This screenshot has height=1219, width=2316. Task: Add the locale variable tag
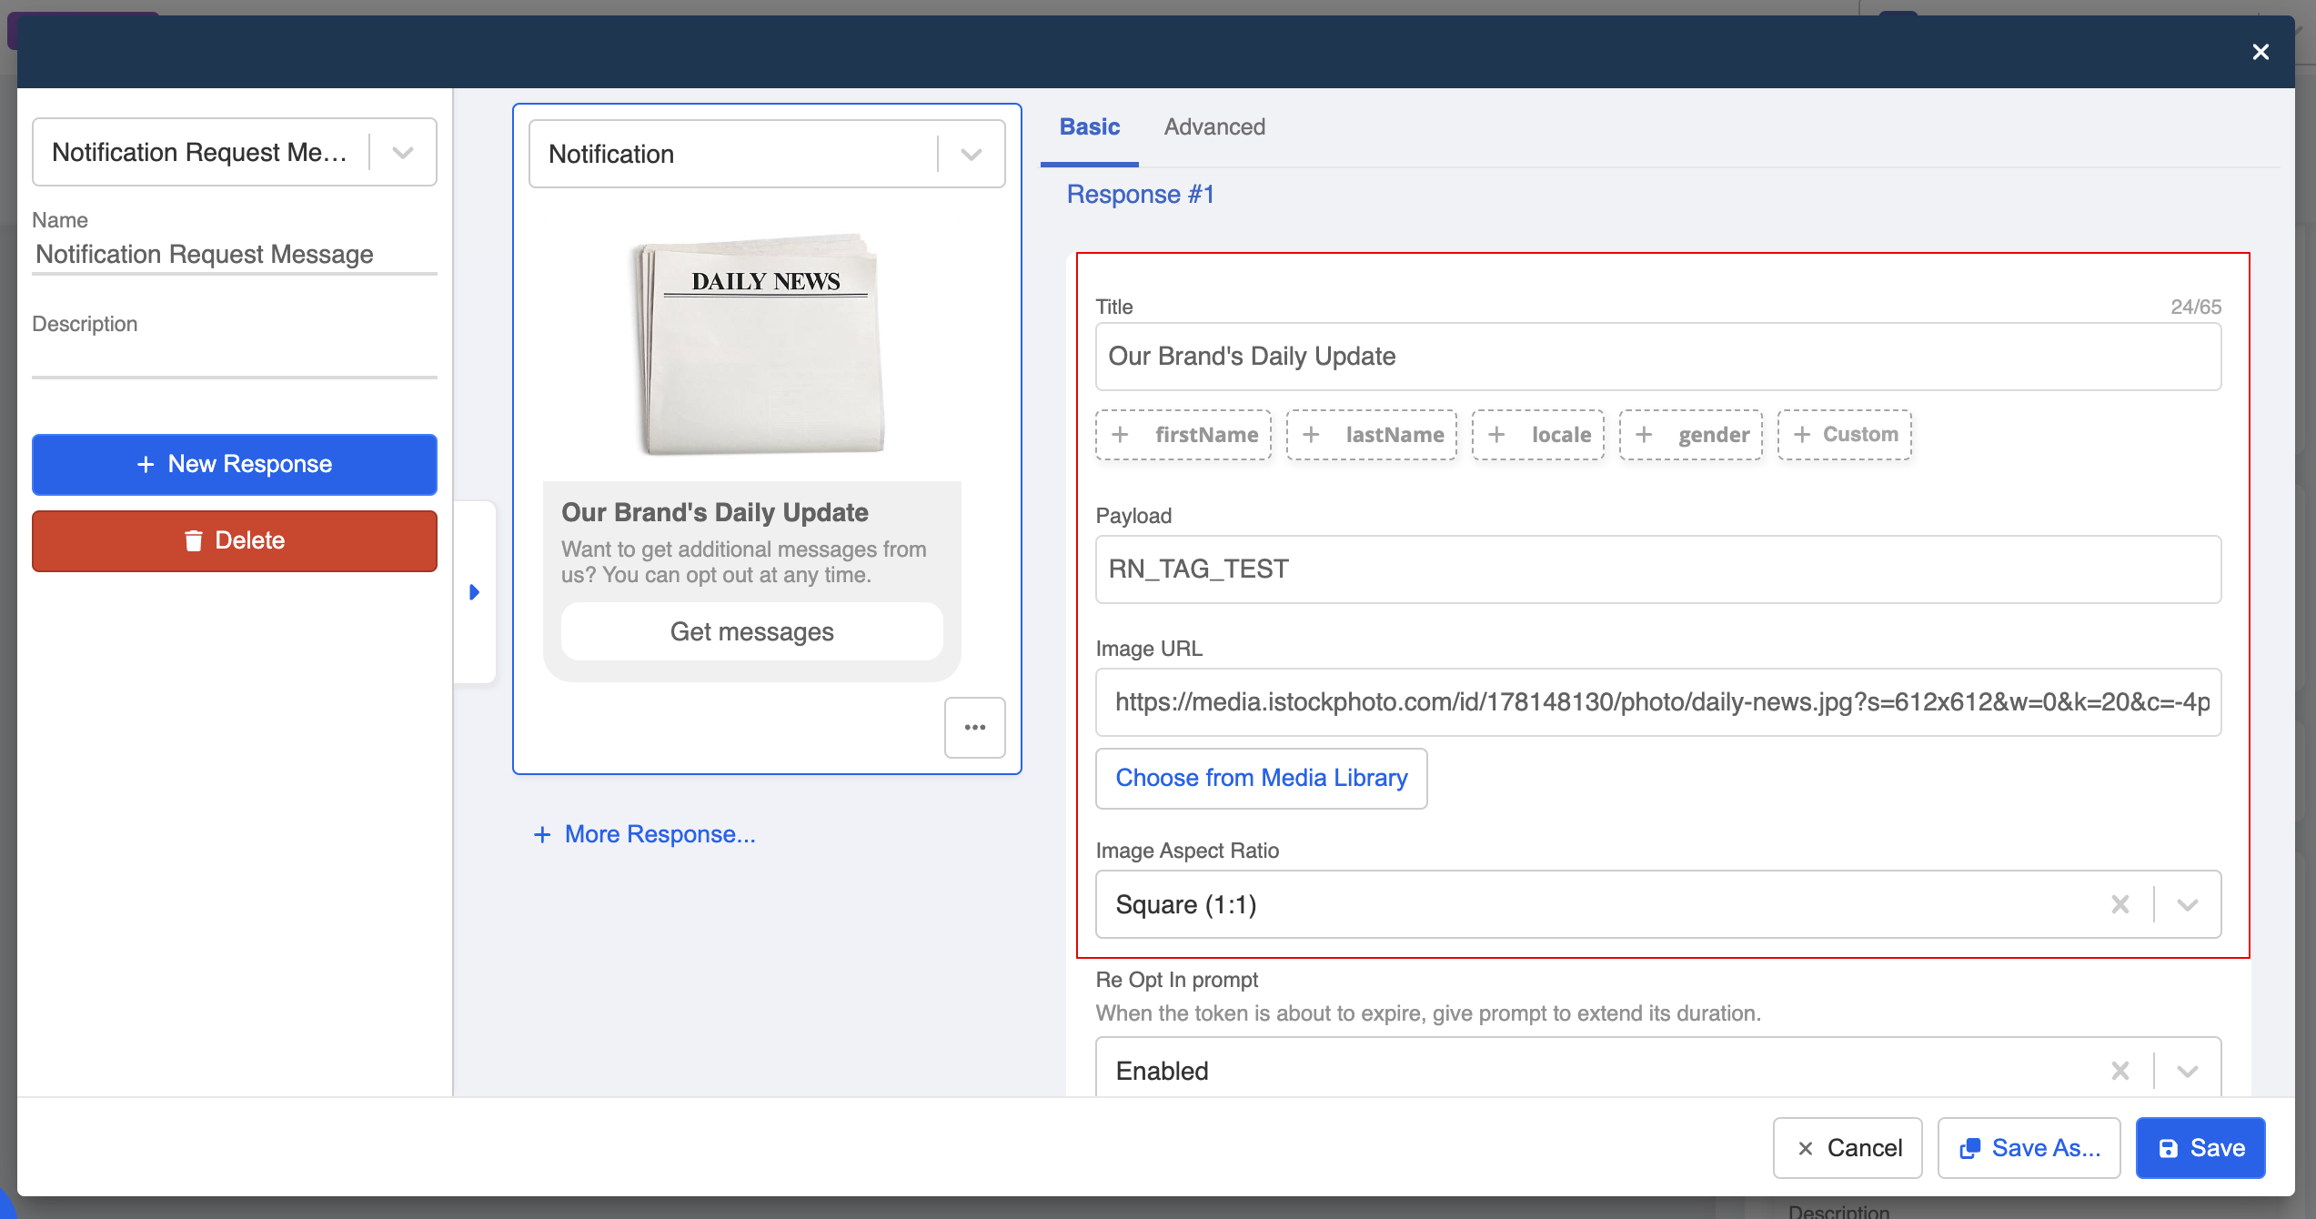pos(1538,435)
